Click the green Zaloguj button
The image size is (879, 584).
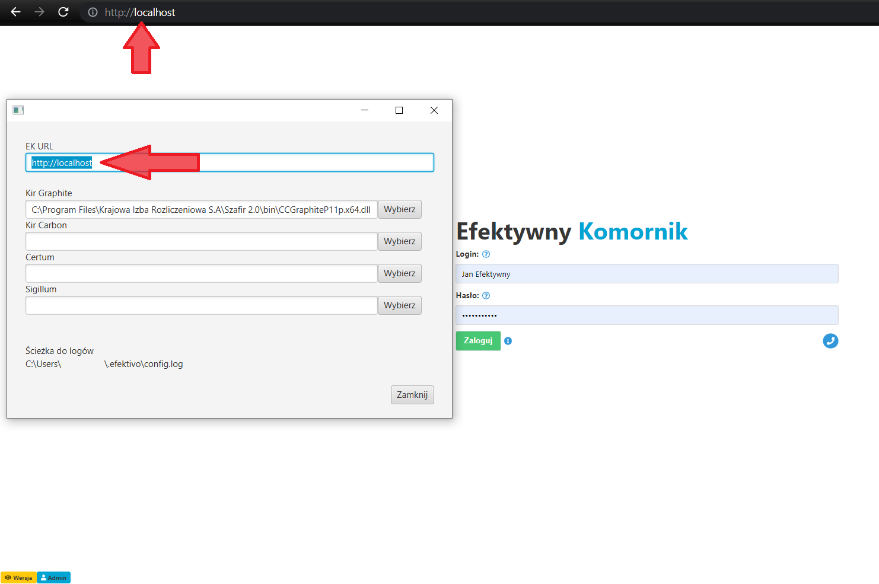pyautogui.click(x=478, y=341)
